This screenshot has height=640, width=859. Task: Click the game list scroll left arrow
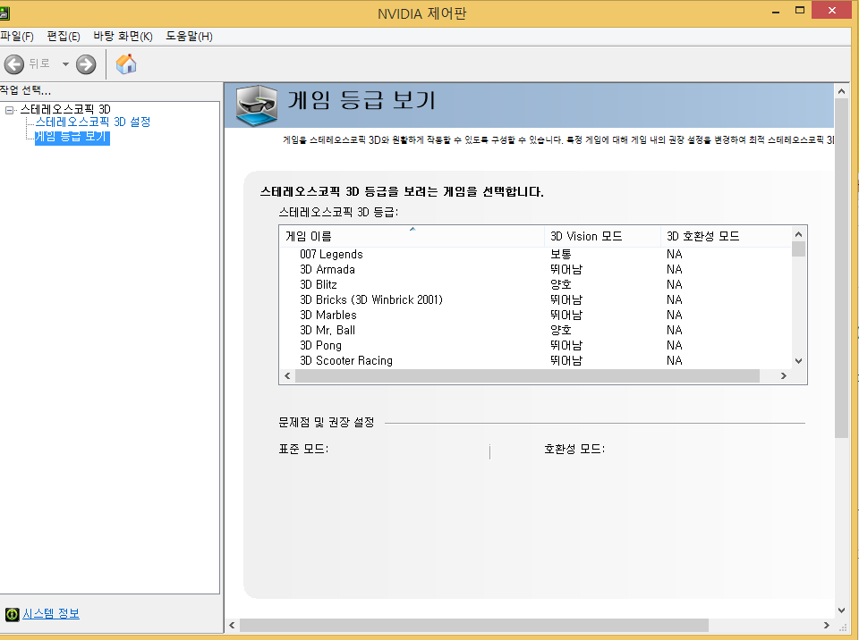click(x=287, y=376)
